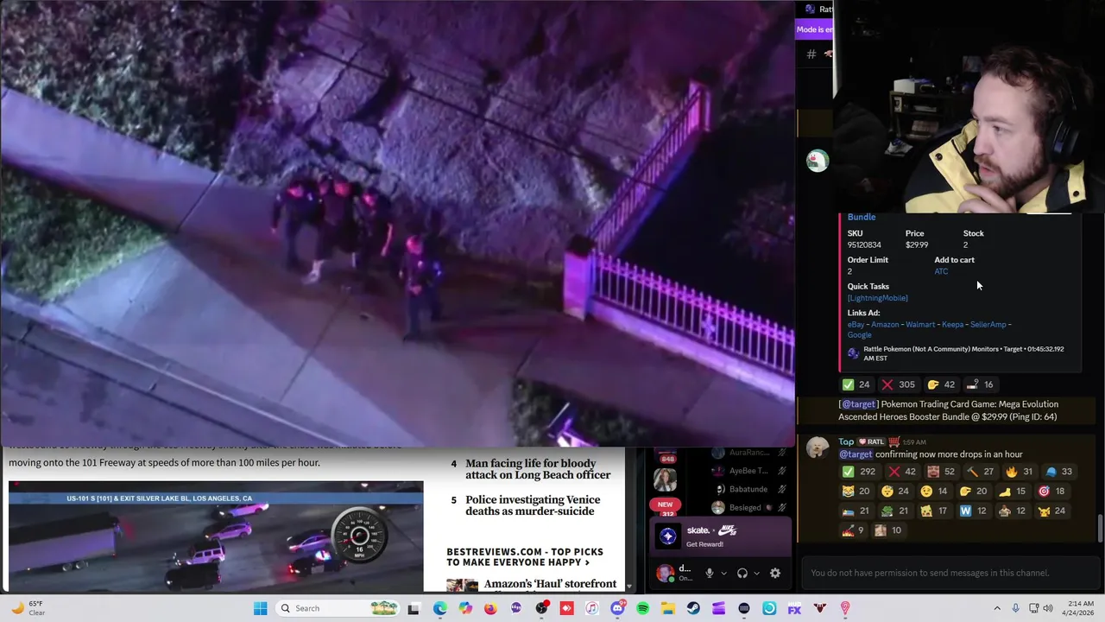Open Man facing life for bloody attack article
The image size is (1105, 622).
point(538,469)
